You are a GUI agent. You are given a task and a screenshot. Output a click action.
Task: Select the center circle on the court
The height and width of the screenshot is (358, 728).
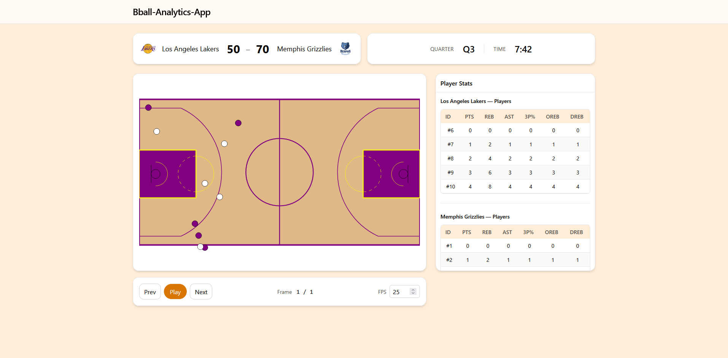point(280,173)
